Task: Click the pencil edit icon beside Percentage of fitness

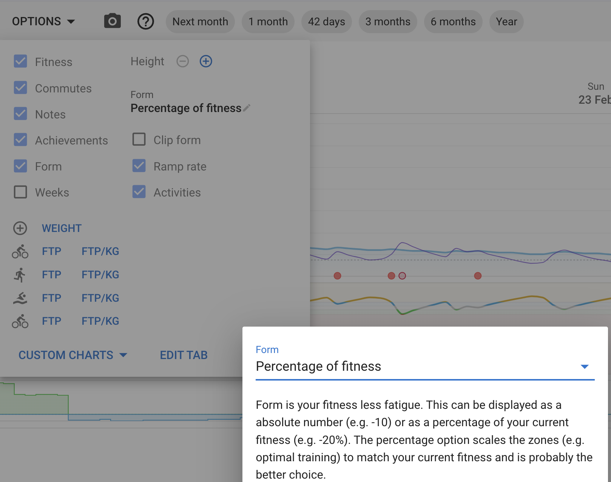Action: click(247, 108)
